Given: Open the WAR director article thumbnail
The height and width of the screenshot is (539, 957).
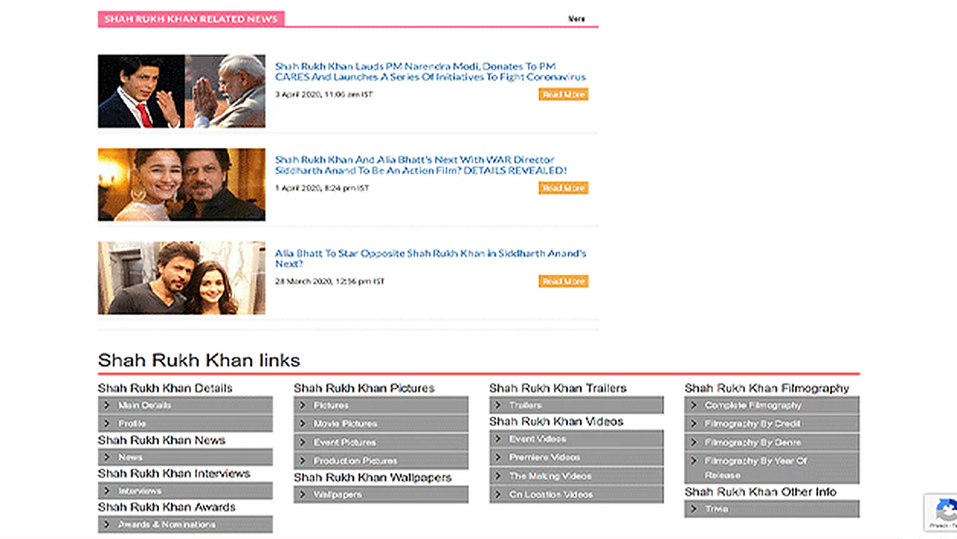Looking at the screenshot, I should click(x=181, y=184).
